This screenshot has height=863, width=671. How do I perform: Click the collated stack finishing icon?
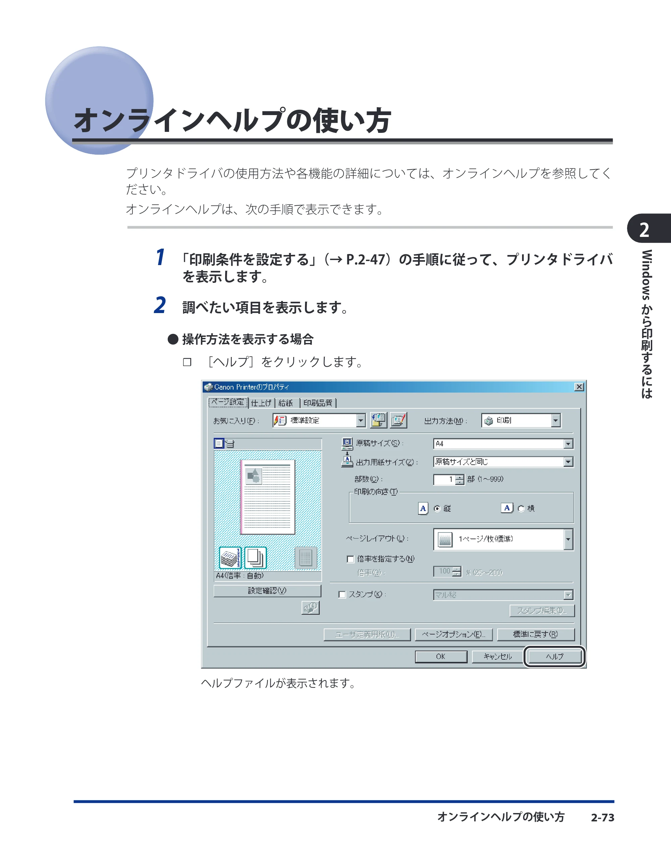coord(230,558)
